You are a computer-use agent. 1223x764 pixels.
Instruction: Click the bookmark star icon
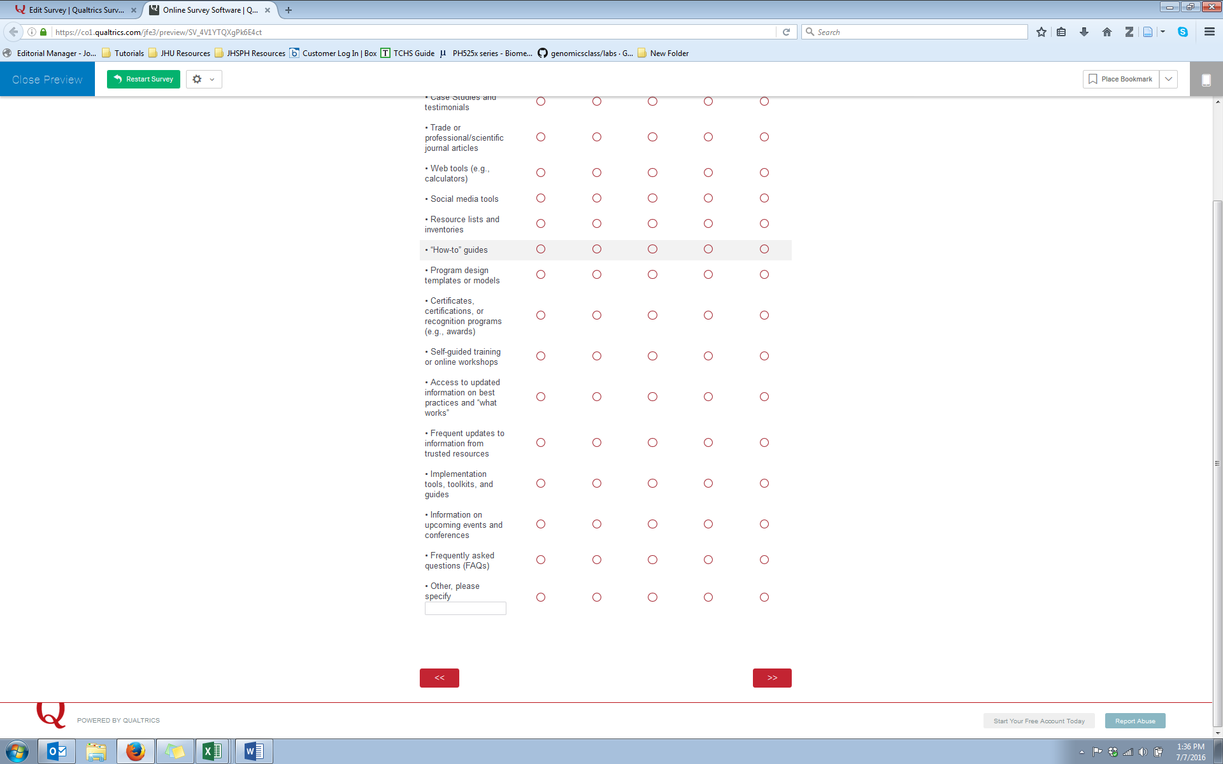(x=1041, y=32)
